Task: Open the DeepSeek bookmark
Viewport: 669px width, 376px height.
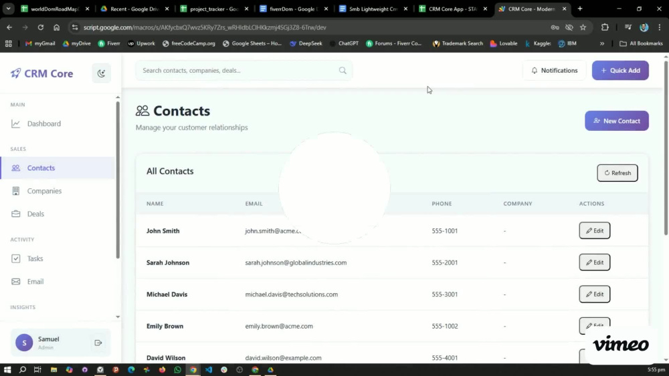Action: pos(306,43)
